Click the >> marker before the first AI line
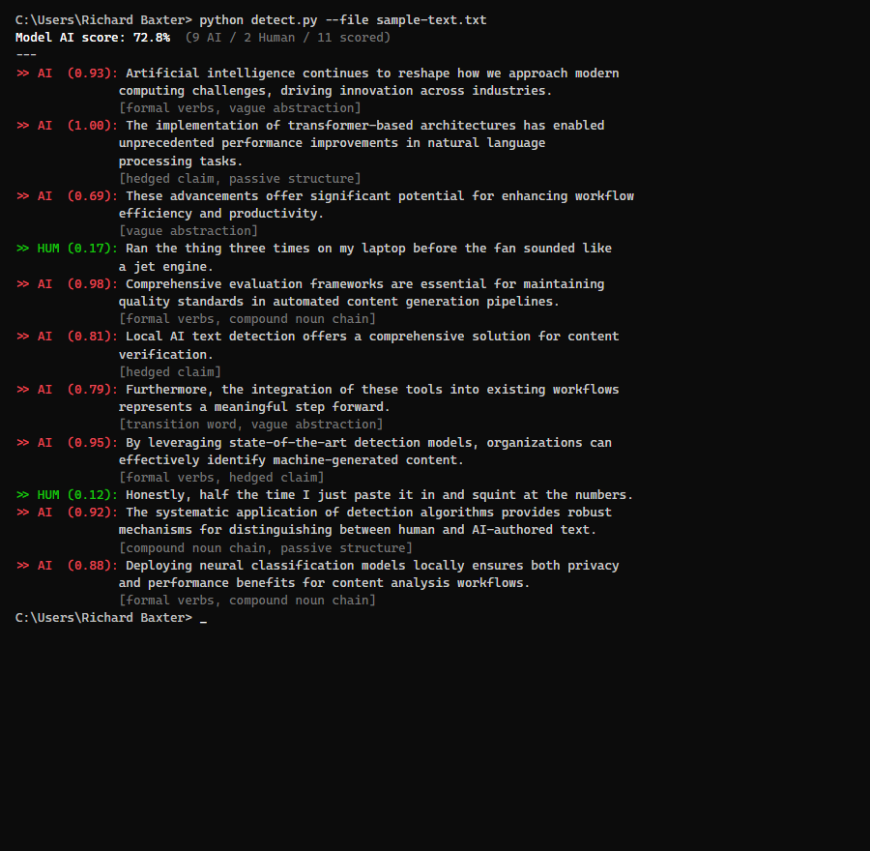Image resolution: width=870 pixels, height=851 pixels. click(22, 73)
